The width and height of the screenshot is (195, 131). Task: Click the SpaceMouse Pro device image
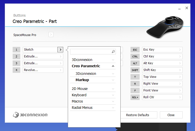[165, 27]
